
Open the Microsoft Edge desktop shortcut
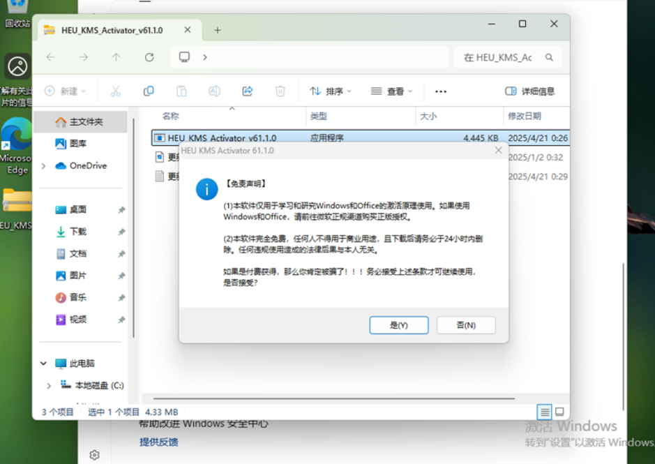point(17,147)
